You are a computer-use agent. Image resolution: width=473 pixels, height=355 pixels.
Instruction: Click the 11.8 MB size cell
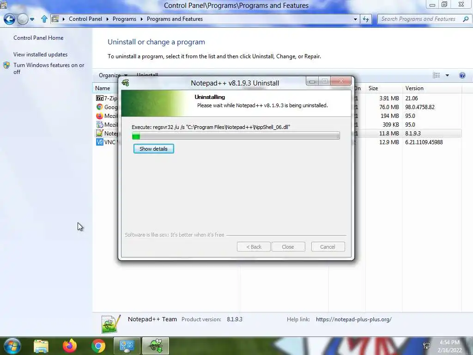tap(389, 133)
